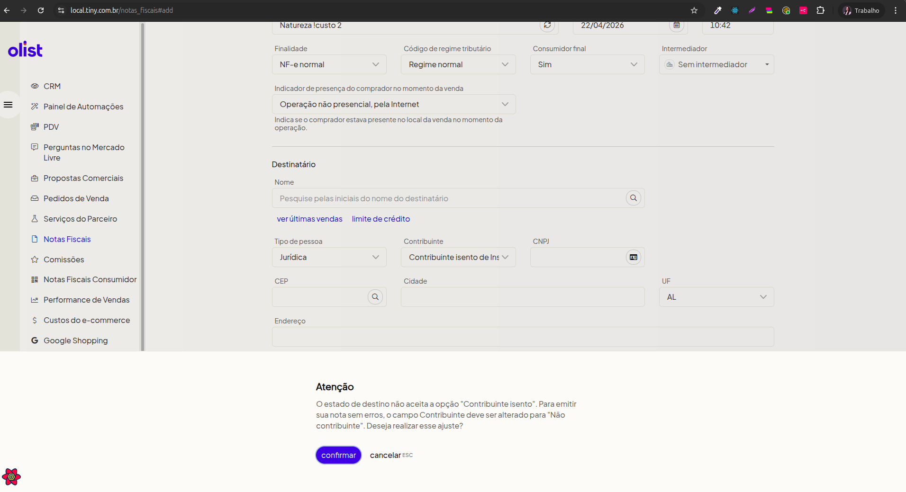Click the CRM eye icon
Screen dimensions: 906x492
tap(35, 86)
